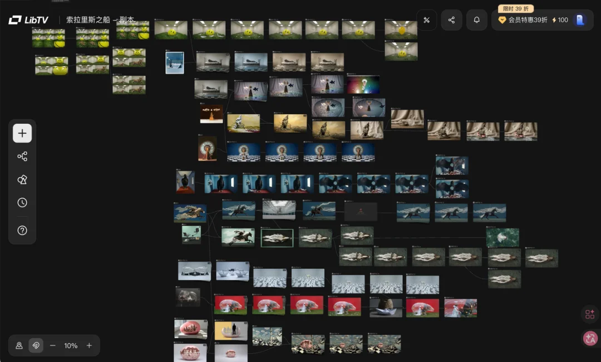Viewport: 601px width, 362px height.
Task: Zoom in with the plus button by 10%
Action: pyautogui.click(x=89, y=345)
